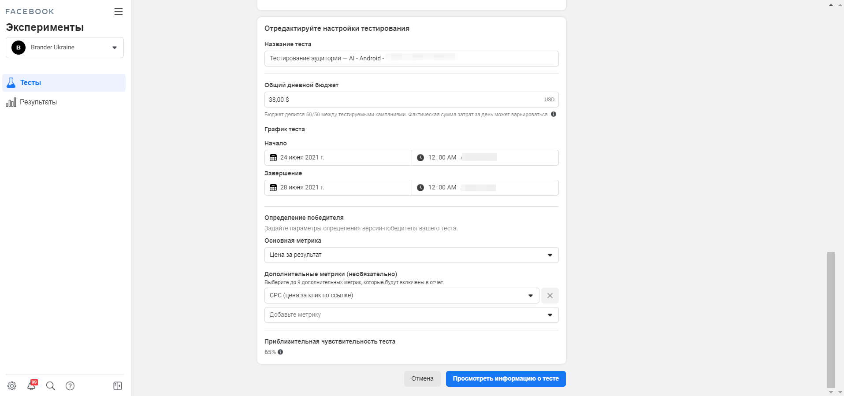Click the page vertical scrollbar thumb
The image size is (844, 396).
[x=831, y=319]
